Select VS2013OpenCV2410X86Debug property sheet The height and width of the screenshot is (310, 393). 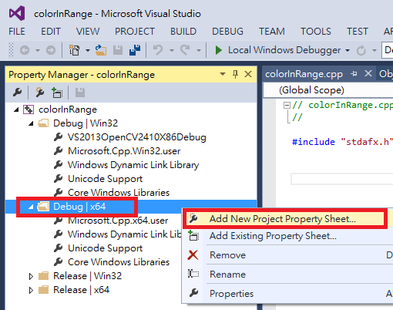(136, 137)
